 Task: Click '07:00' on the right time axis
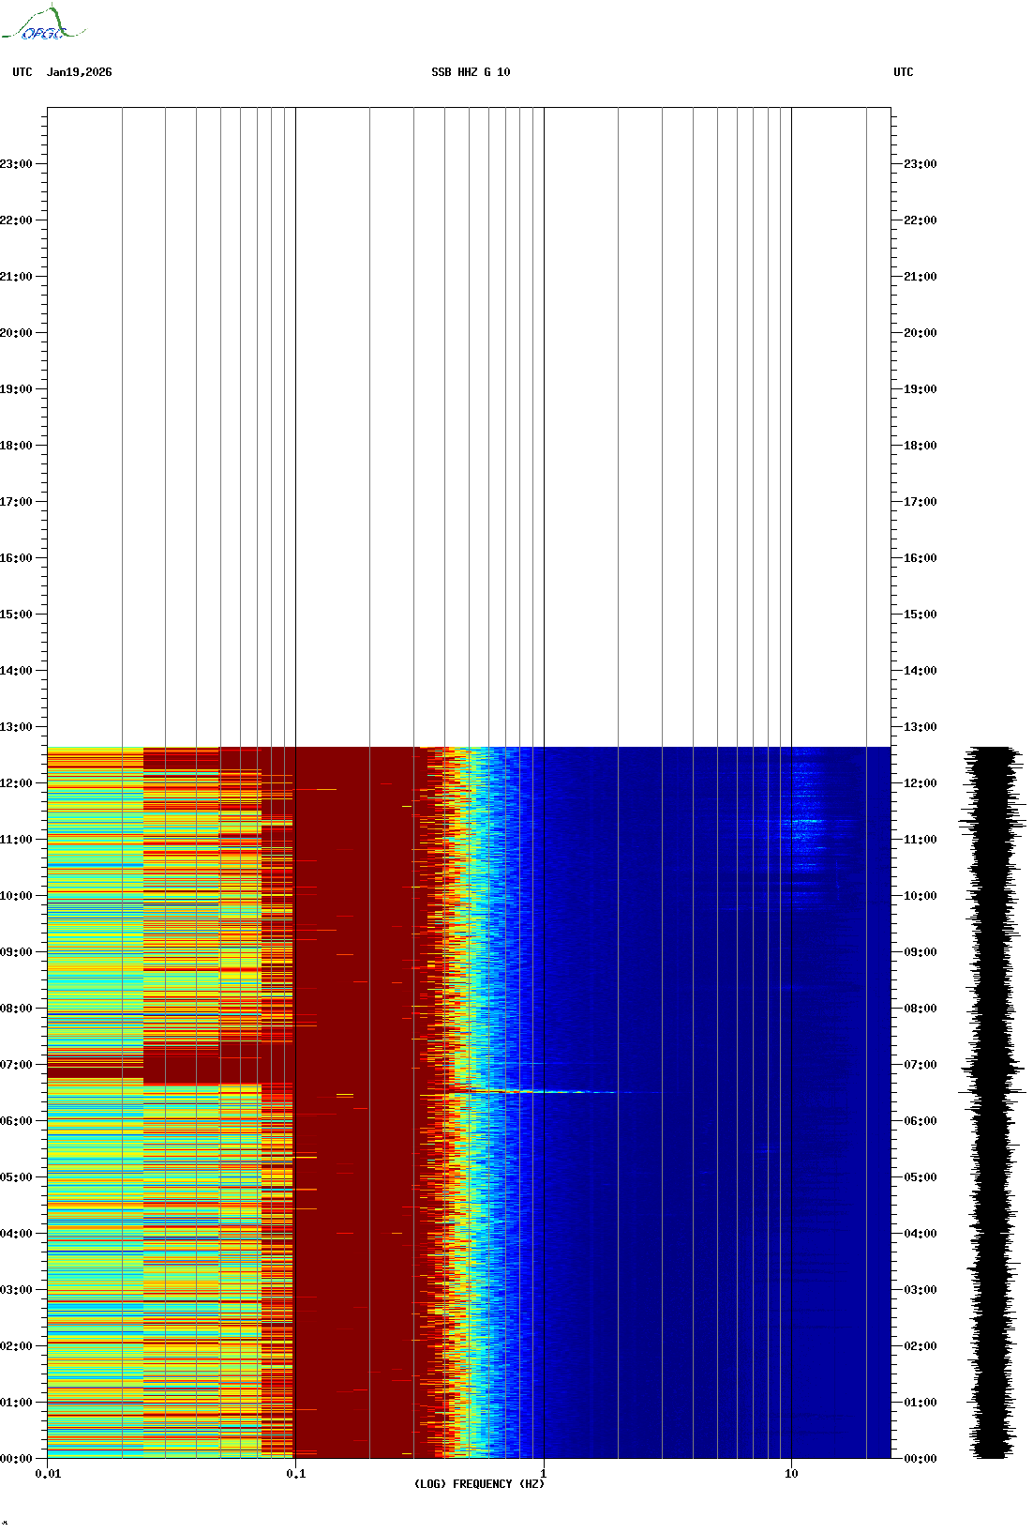921,1065
